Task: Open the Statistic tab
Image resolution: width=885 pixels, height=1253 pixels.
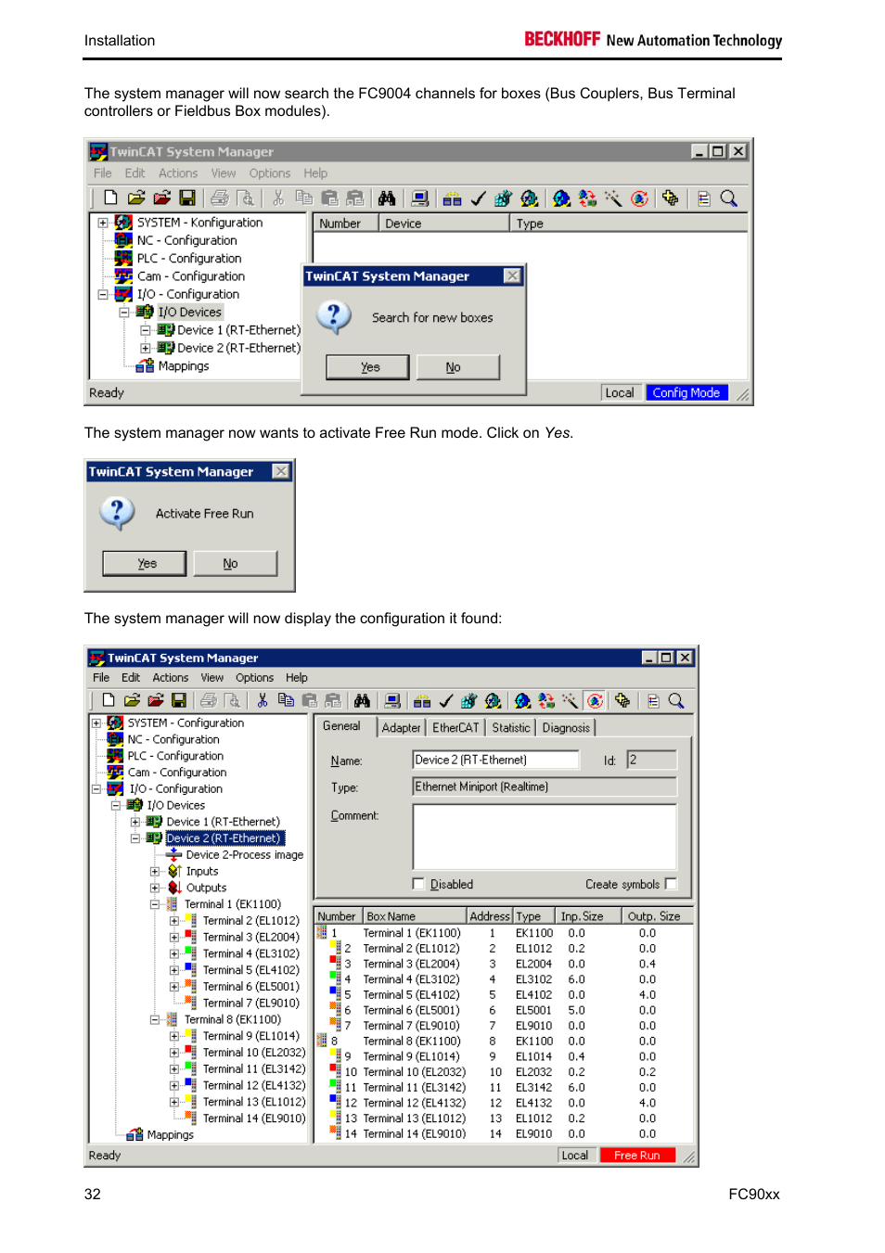Action: [x=511, y=728]
